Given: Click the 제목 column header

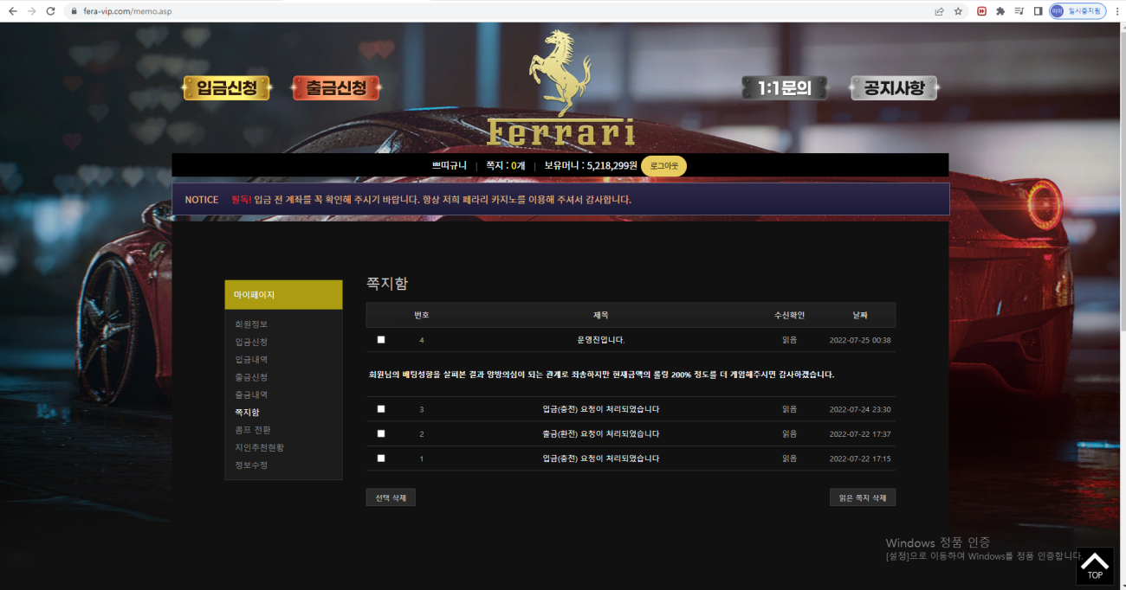Looking at the screenshot, I should pos(601,315).
